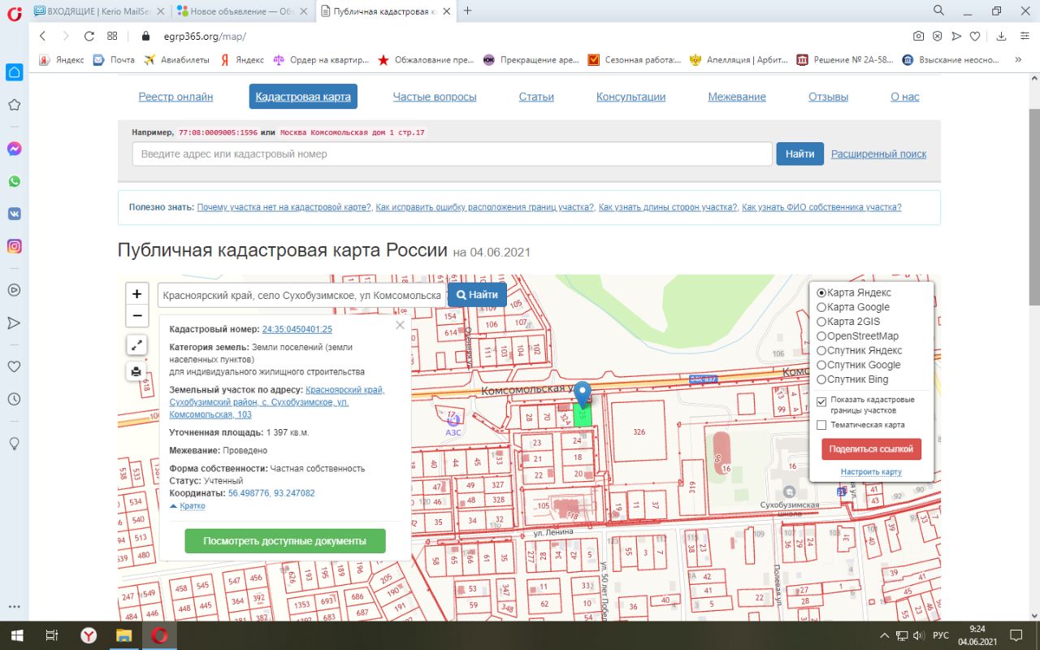Open bookmarks heart in sidebar
Viewport: 1040px width, 650px height.
[x=14, y=366]
